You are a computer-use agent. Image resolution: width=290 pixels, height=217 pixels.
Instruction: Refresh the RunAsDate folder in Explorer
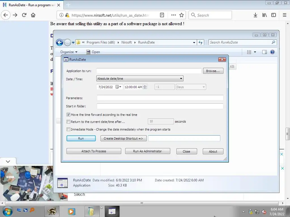click(201, 42)
